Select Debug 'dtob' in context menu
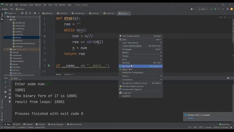Viewport: 234px width, 132px height. [x=140, y=69]
